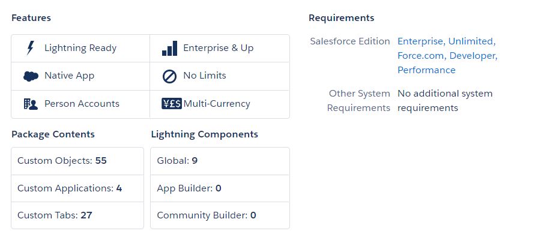This screenshot has height=252, width=553.
Task: Click the Lightning Components heading
Action: pyautogui.click(x=205, y=134)
